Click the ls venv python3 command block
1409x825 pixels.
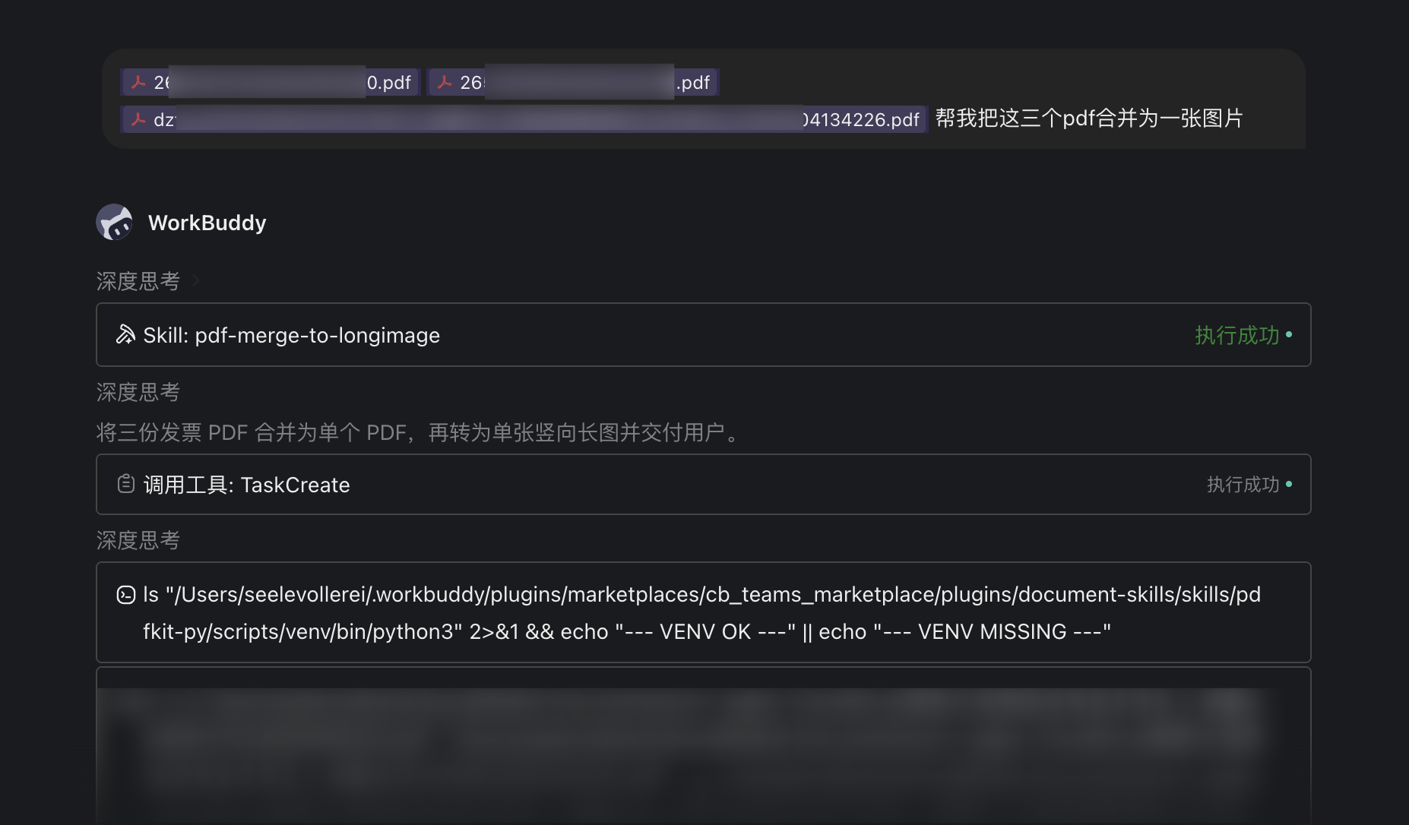(x=704, y=612)
